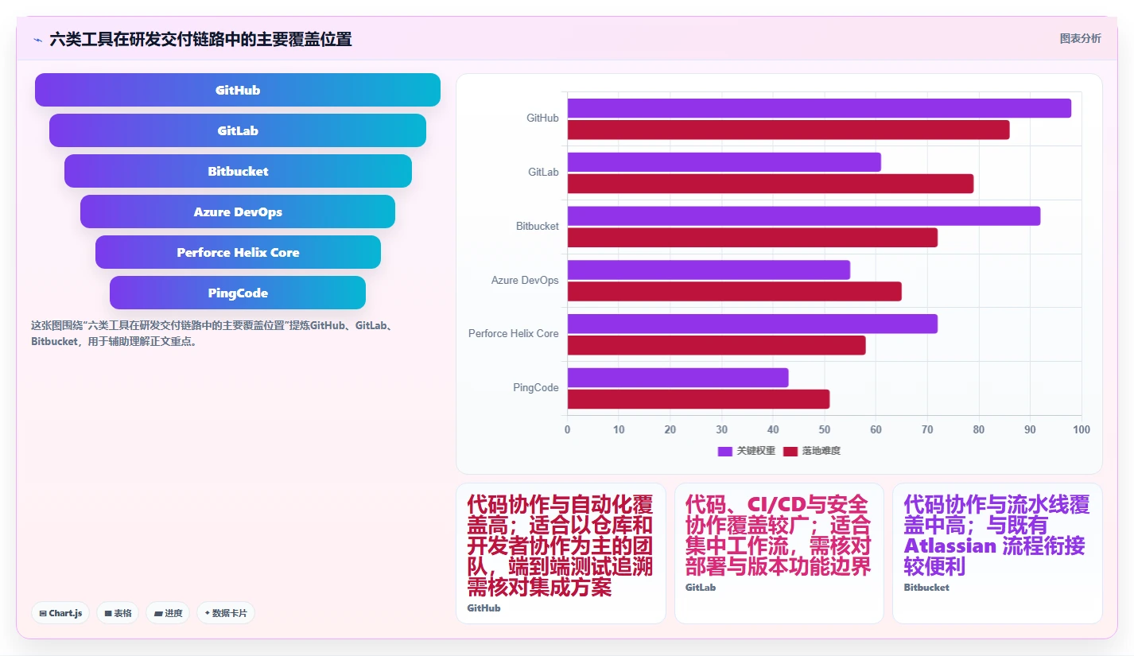Click the Chart.js tag
This screenshot has width=1134, height=656.
pyautogui.click(x=60, y=613)
